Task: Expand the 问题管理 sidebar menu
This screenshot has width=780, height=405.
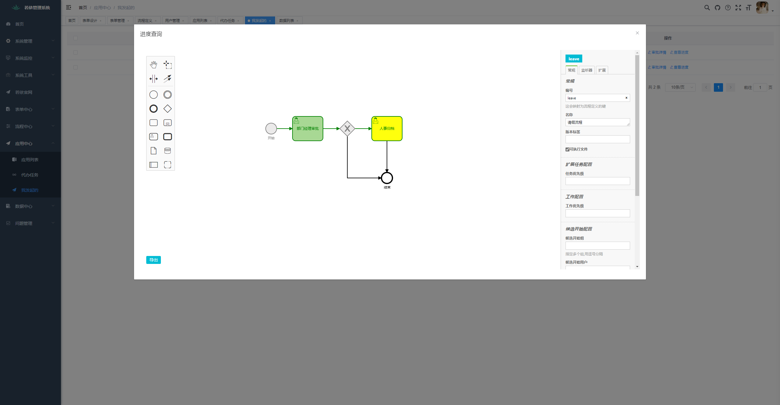Action: pyautogui.click(x=30, y=223)
